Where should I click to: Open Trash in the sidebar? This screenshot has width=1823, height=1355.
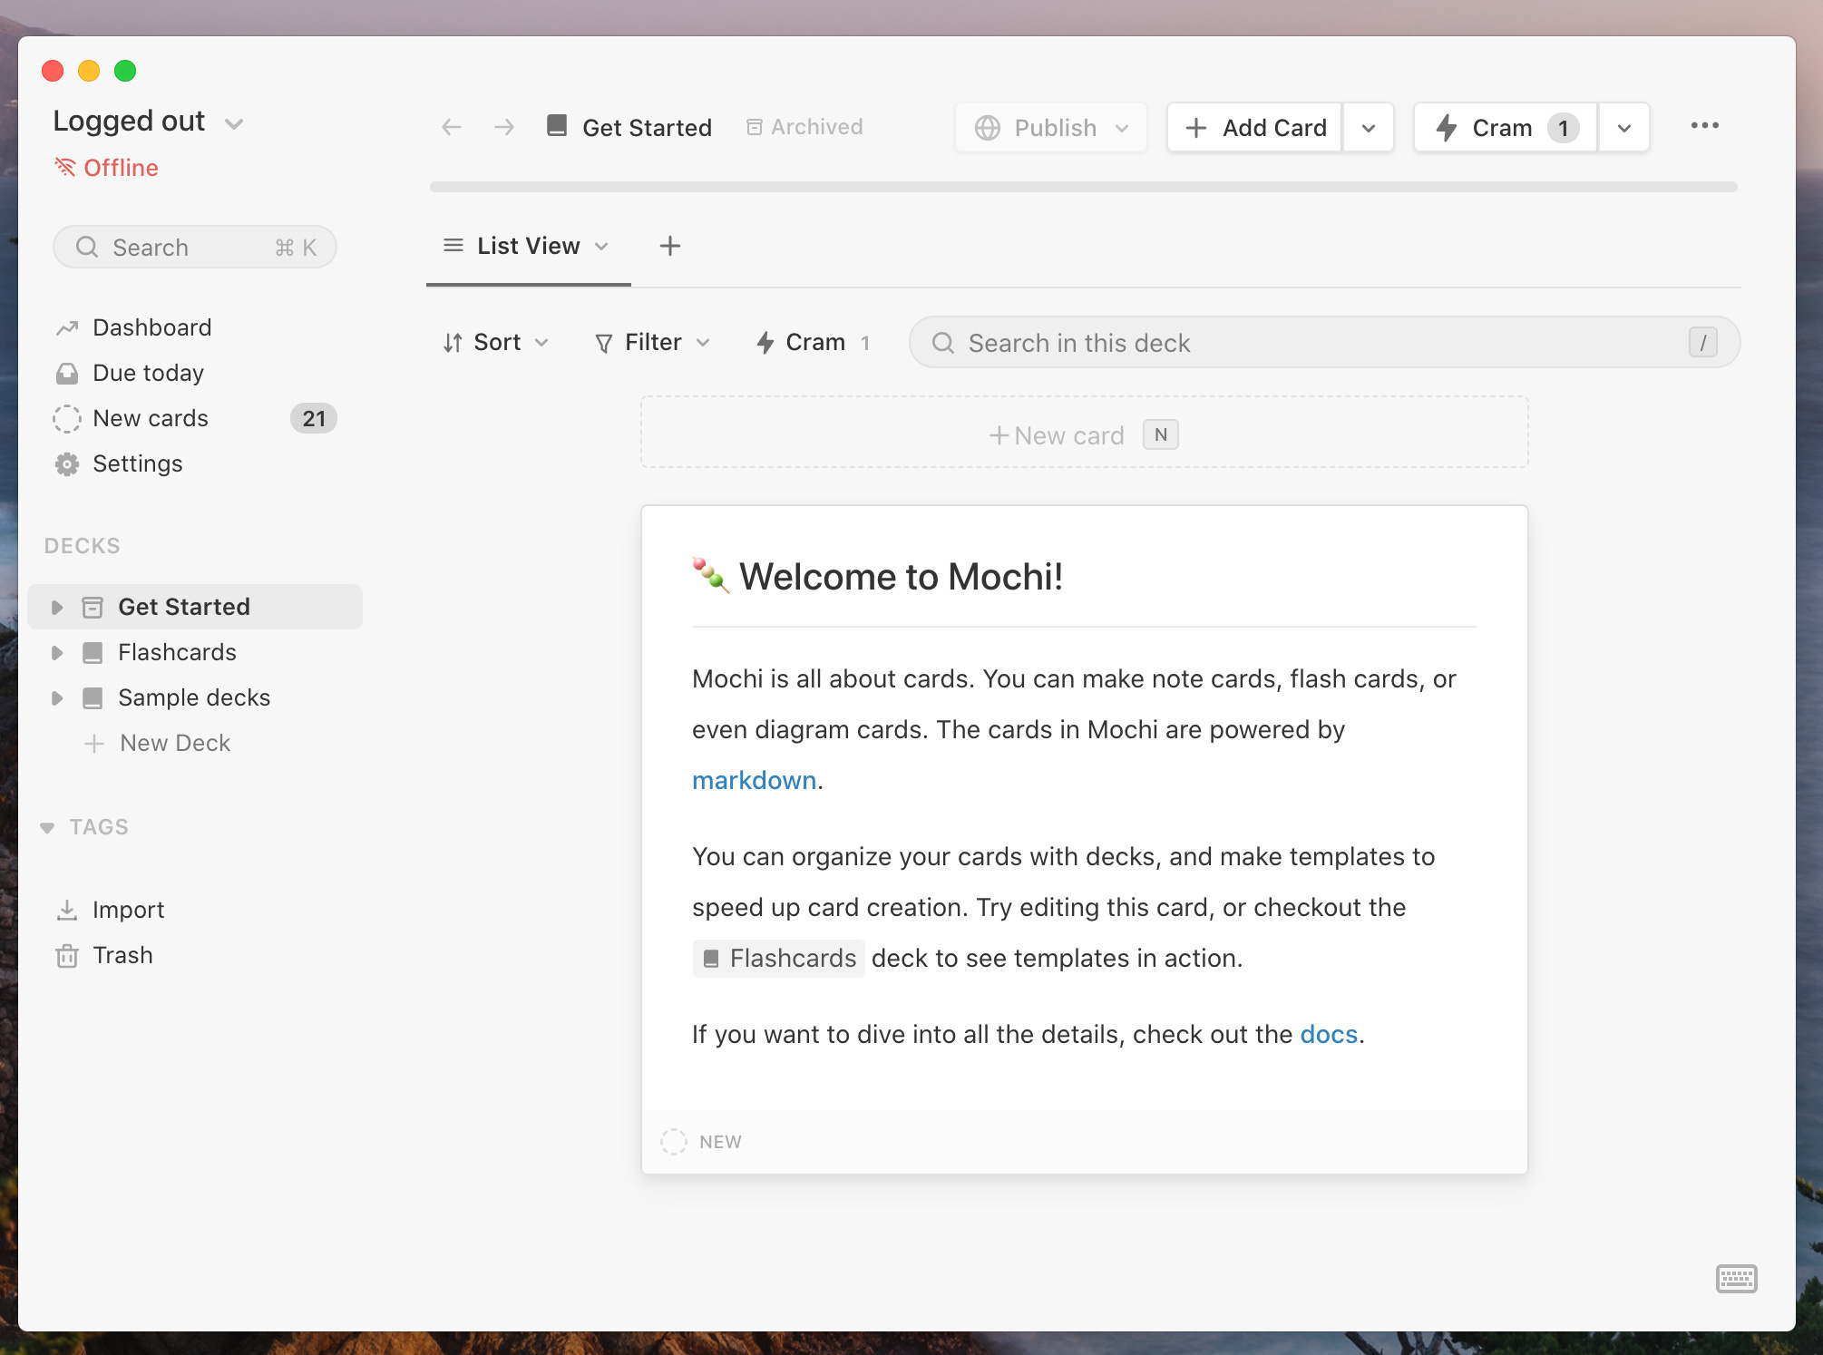pyautogui.click(x=122, y=955)
